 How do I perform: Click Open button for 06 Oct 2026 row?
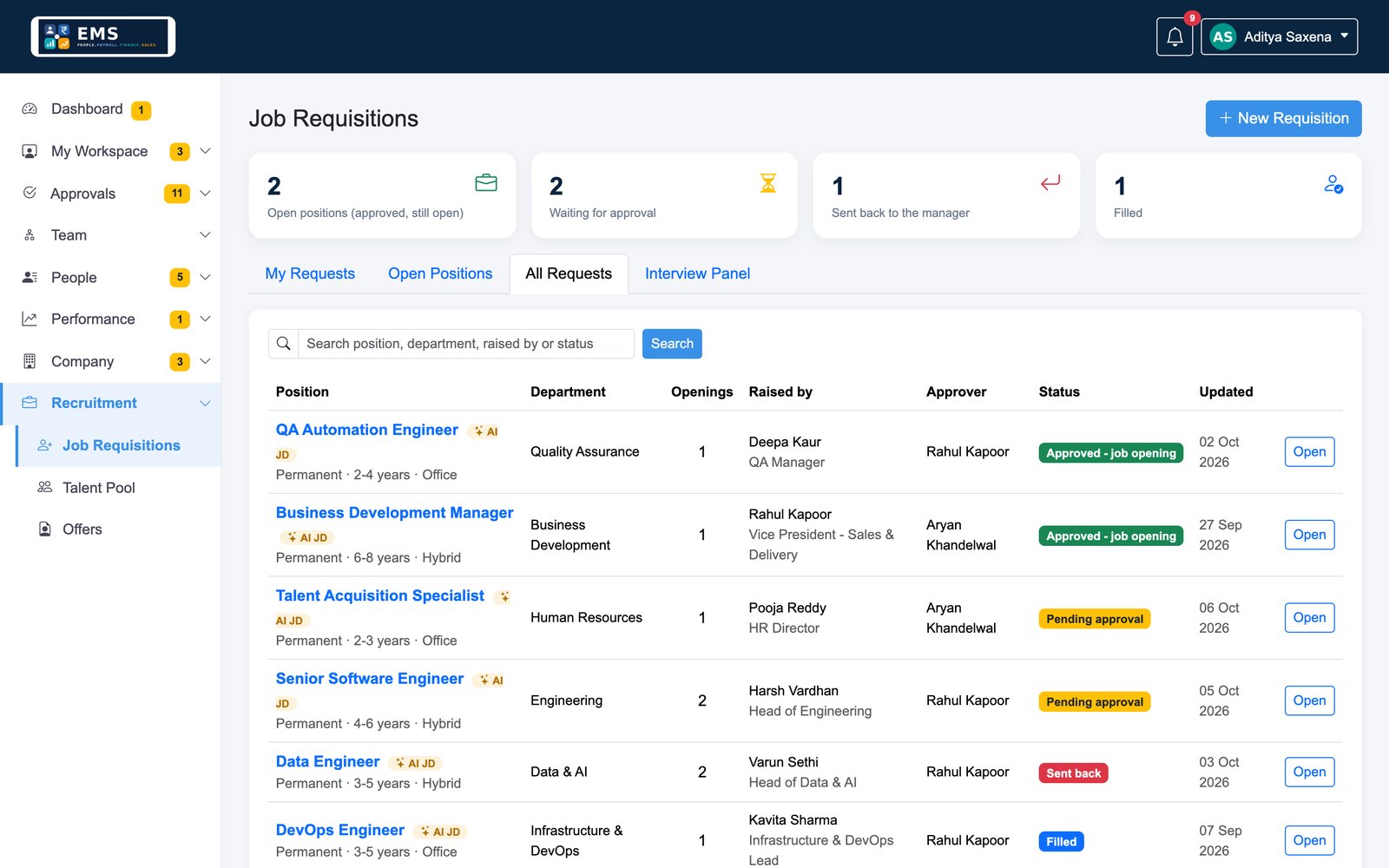pos(1309,617)
